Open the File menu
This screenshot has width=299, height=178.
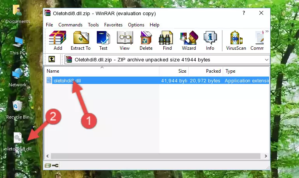pyautogui.click(x=49, y=25)
